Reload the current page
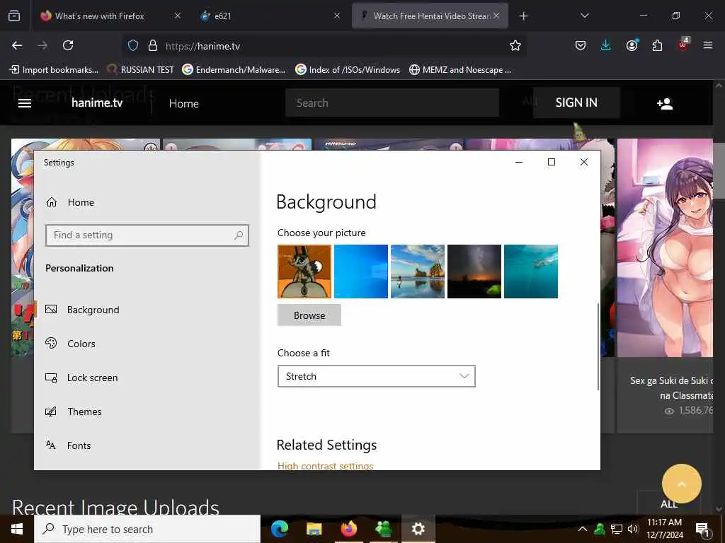725x543 pixels. click(x=68, y=45)
